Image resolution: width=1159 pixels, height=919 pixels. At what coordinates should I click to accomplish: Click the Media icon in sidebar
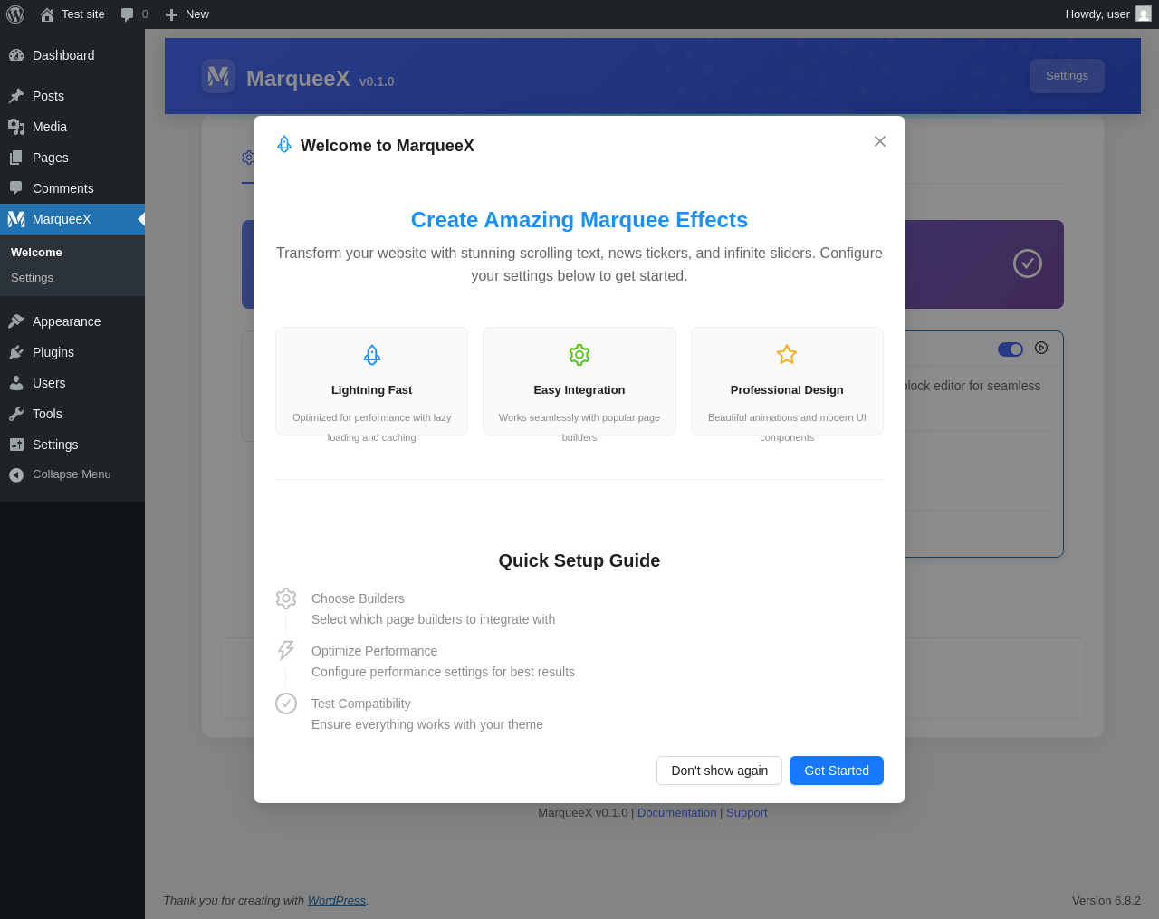16,127
